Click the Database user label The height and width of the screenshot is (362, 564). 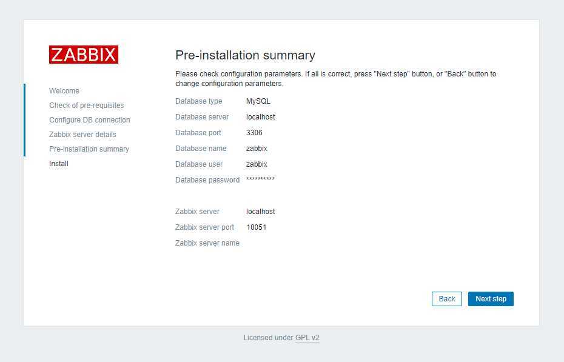[x=199, y=164]
